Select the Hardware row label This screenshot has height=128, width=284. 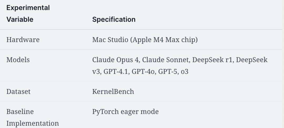coord(23,40)
